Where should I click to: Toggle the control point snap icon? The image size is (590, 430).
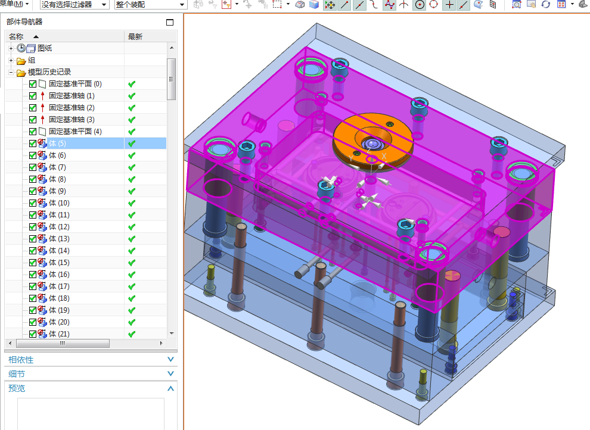tap(389, 5)
